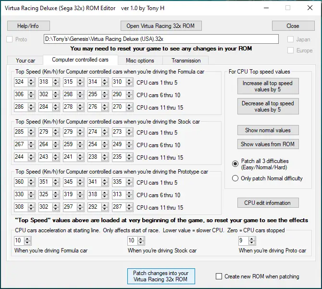Open CPU edit information
Screen dimensions: 322x289
pyautogui.click(x=268, y=203)
